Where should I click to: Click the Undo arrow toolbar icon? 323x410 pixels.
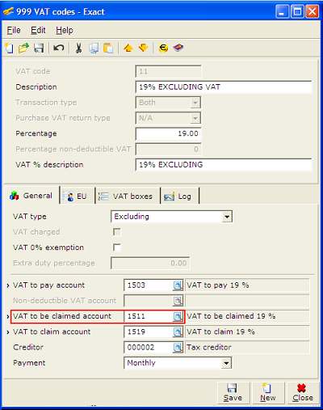coord(58,49)
